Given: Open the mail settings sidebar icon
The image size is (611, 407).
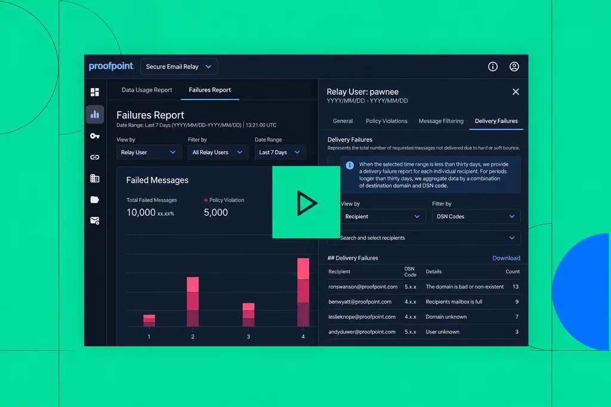Looking at the screenshot, I should (95, 220).
